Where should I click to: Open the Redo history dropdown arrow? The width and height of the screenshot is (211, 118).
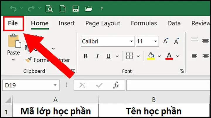point(39,8)
